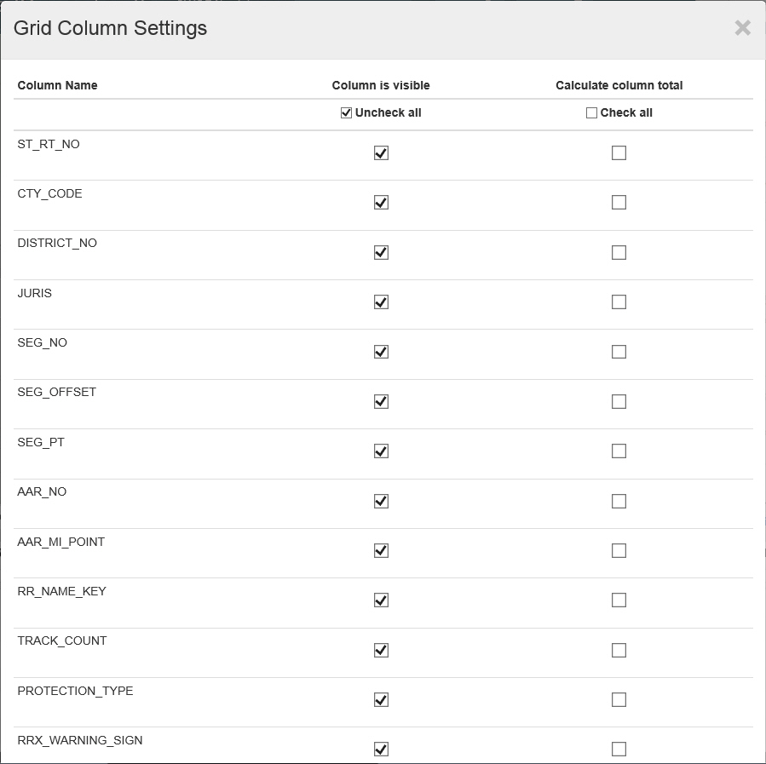Image resolution: width=766 pixels, height=764 pixels.
Task: Check calculate total for SEG_NO
Action: (619, 352)
